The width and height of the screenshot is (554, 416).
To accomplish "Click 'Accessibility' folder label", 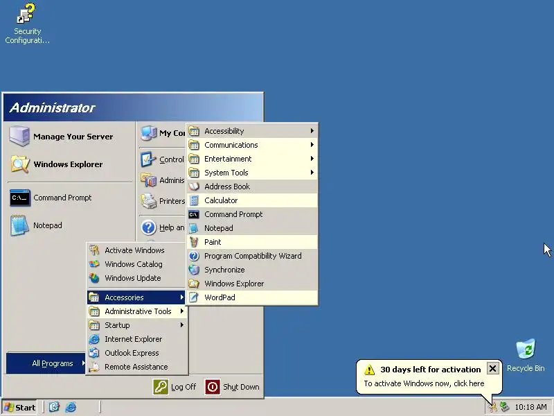I will coord(224,131).
